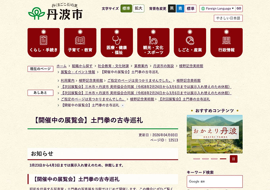Open 社会教育・文化財課 breadcrumb link
This screenshot has width=270, height=190.
tap(113, 66)
